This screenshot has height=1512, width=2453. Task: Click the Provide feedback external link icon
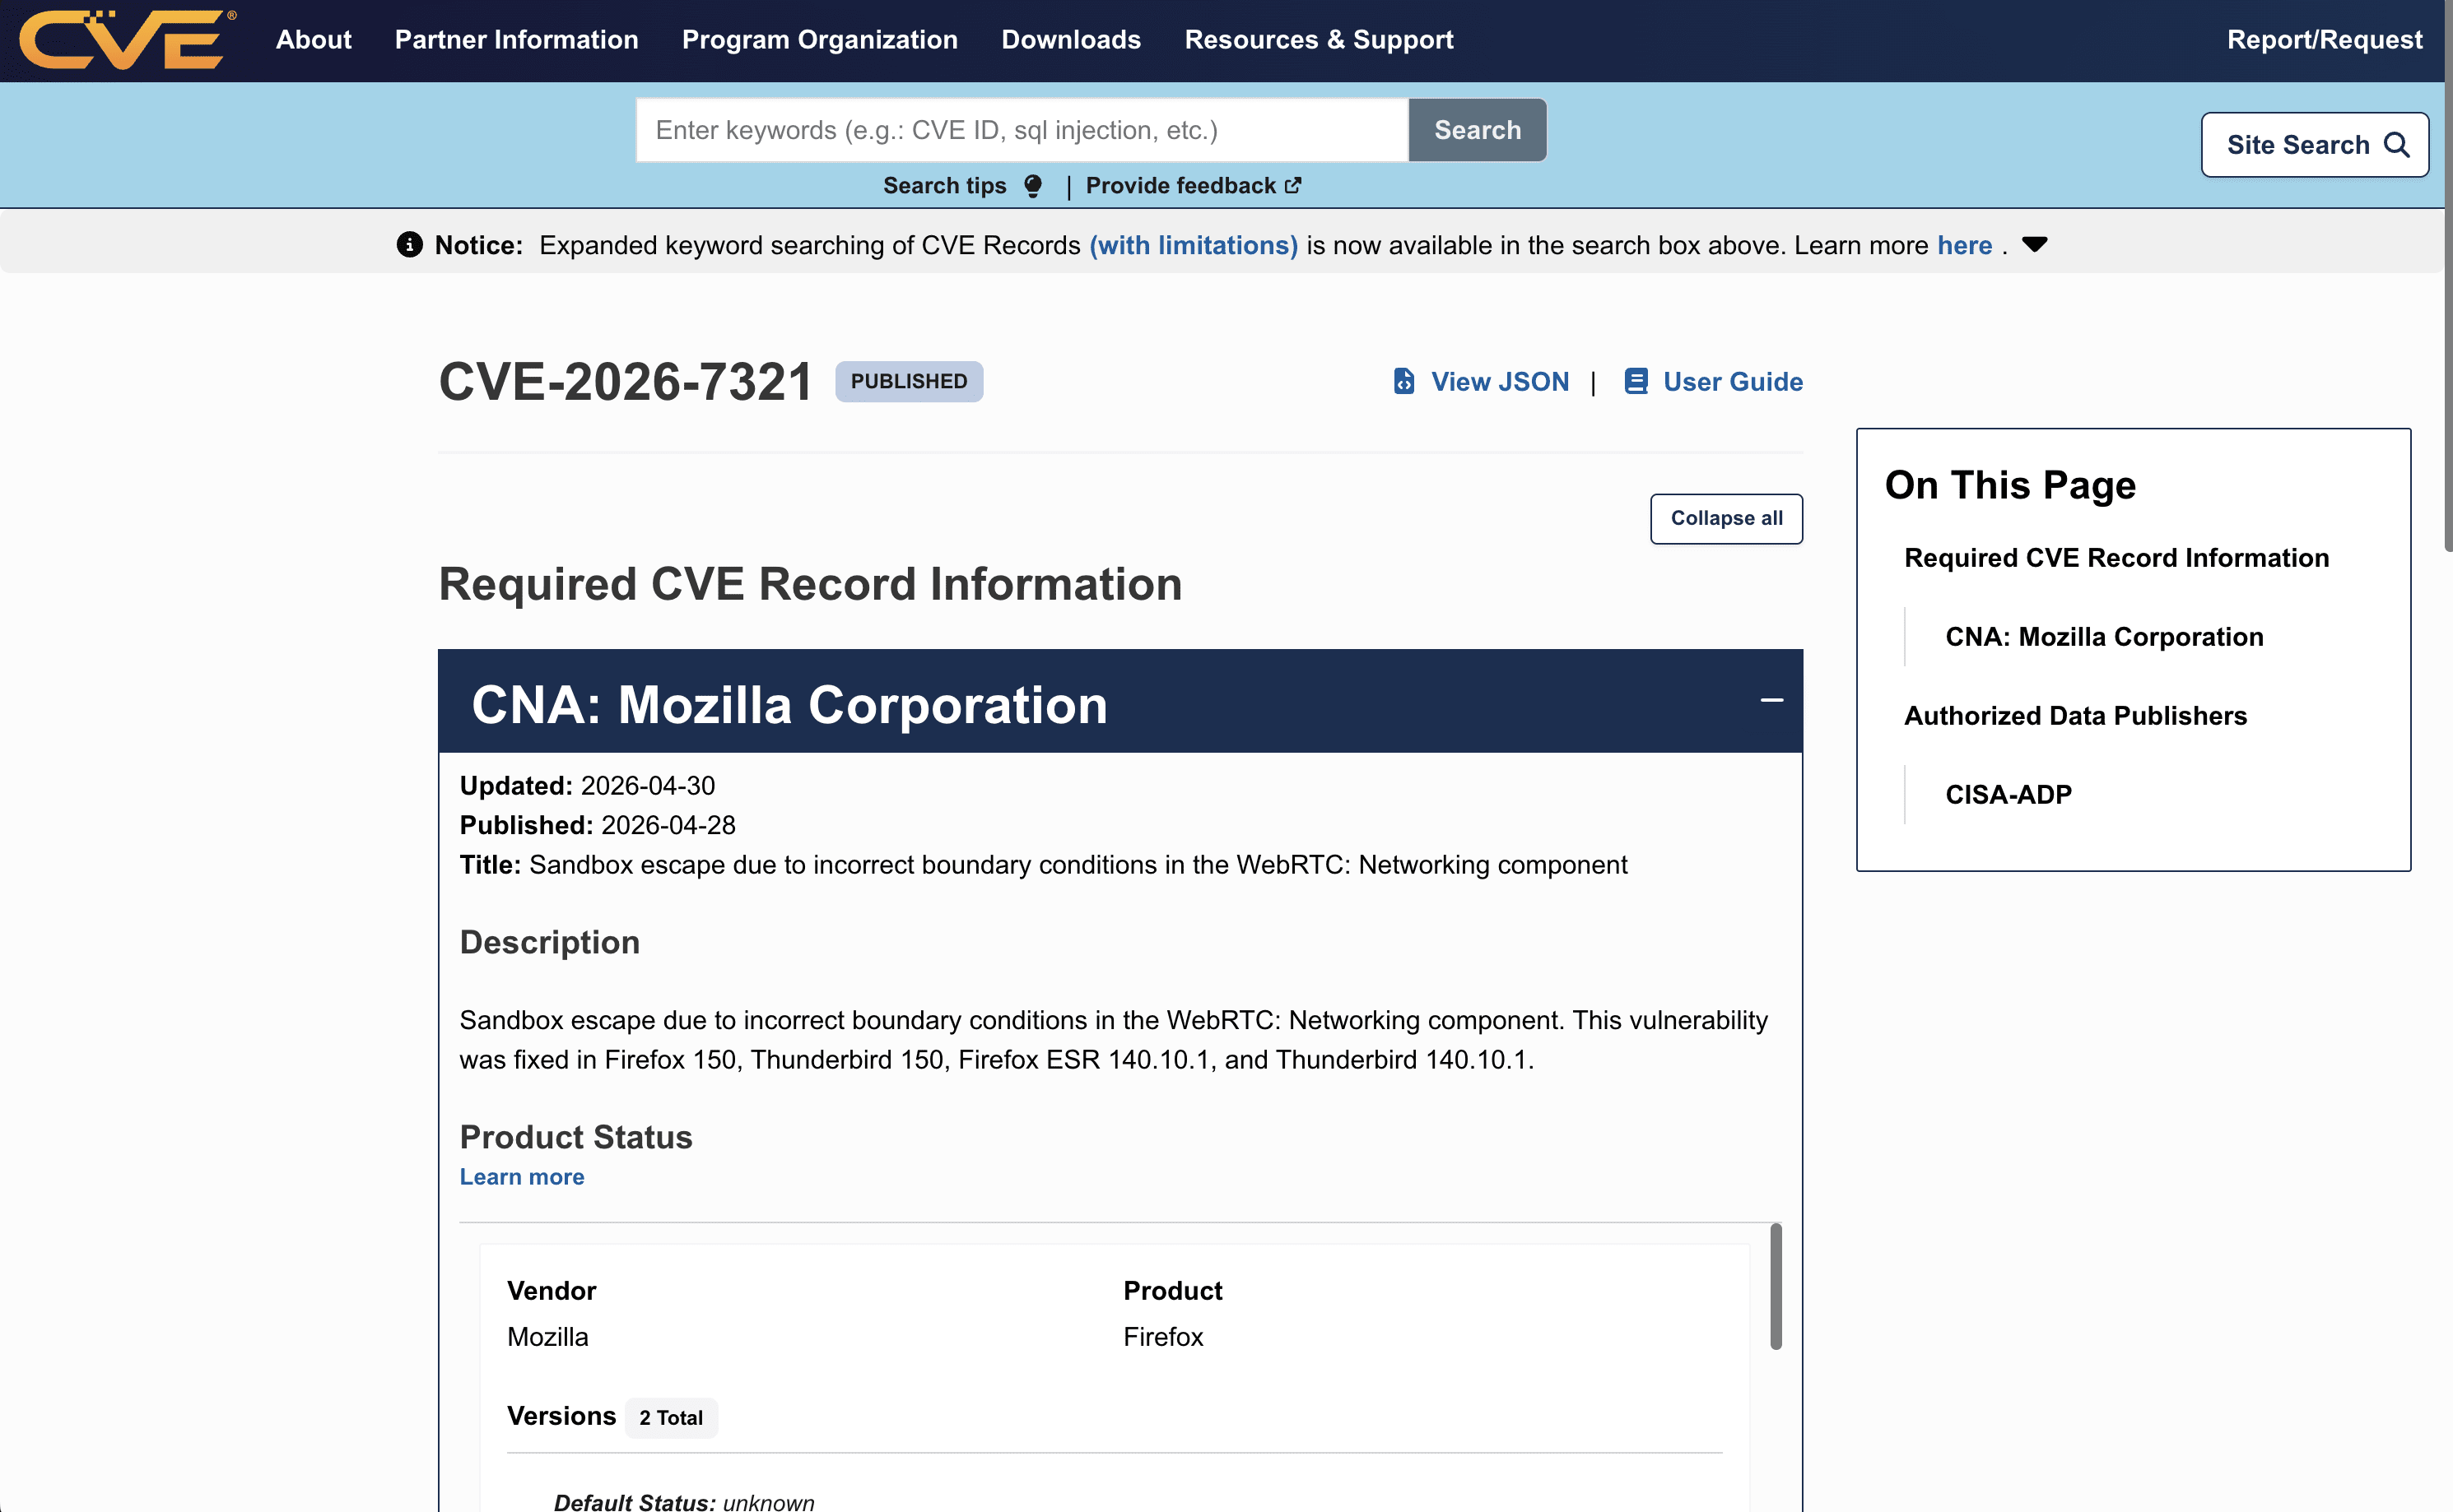tap(1293, 185)
